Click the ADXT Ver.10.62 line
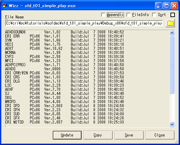Screen dimensions: 180x145 pyautogui.click(x=65, y=48)
